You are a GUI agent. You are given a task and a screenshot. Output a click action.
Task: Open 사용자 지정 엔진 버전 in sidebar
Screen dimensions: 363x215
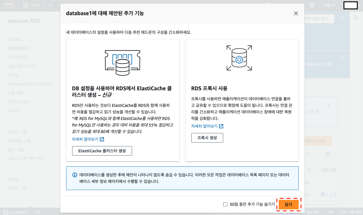tap(26, 158)
